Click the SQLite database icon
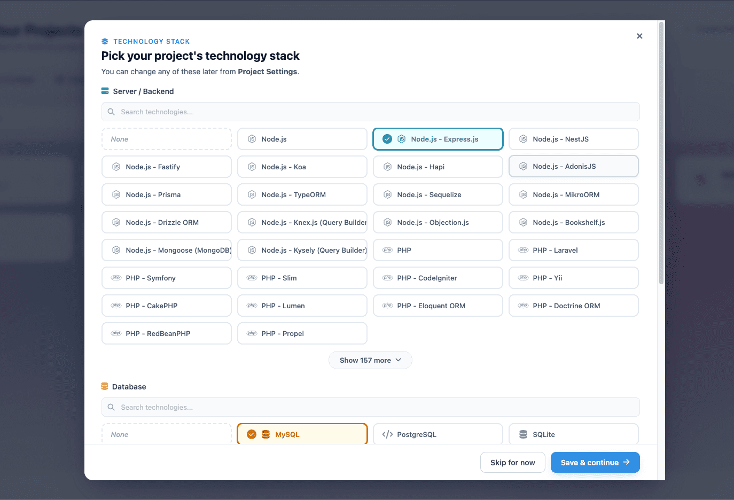The image size is (734, 500). point(523,434)
